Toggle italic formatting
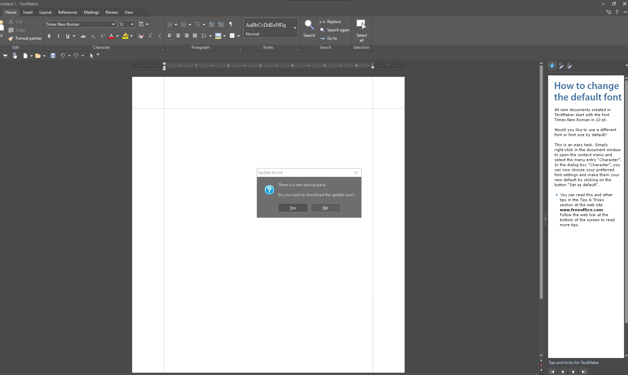The image size is (628, 375). pyautogui.click(x=58, y=36)
